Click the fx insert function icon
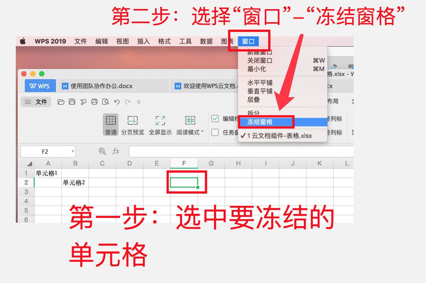The height and width of the screenshot is (283, 426). 116,151
